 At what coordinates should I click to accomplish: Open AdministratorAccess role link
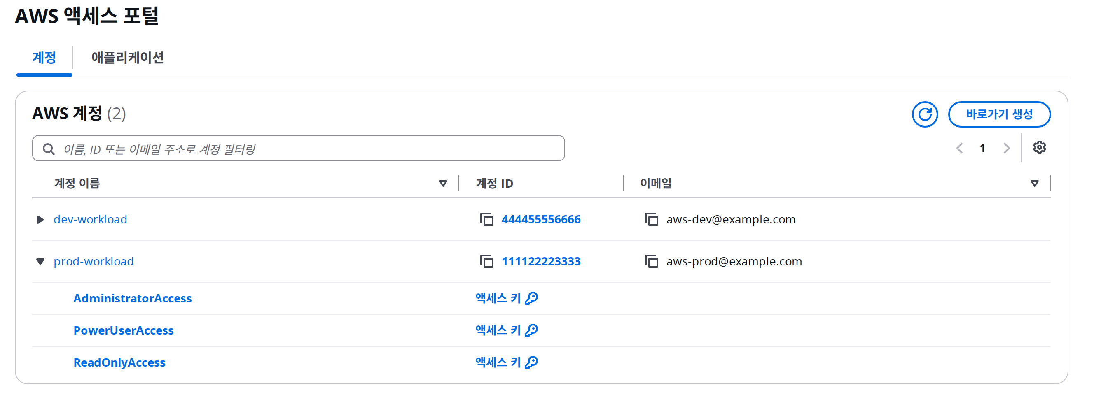(133, 298)
